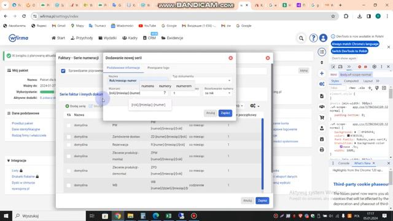The height and width of the screenshot is (221, 393).
Task: Open the search magnifier in wfirma header
Action: [x=301, y=38]
